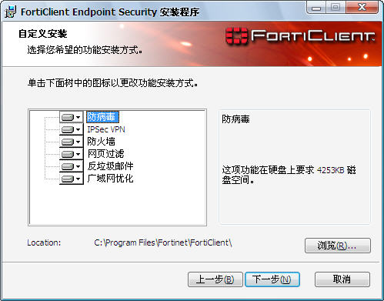Select the 反垃圾邮件 feature label

[110, 166]
